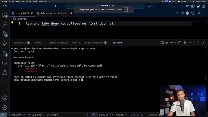Click the anchor icon in the activity bar
Image resolution: width=208 pixels, height=117 pixels.
[x=5, y=73]
